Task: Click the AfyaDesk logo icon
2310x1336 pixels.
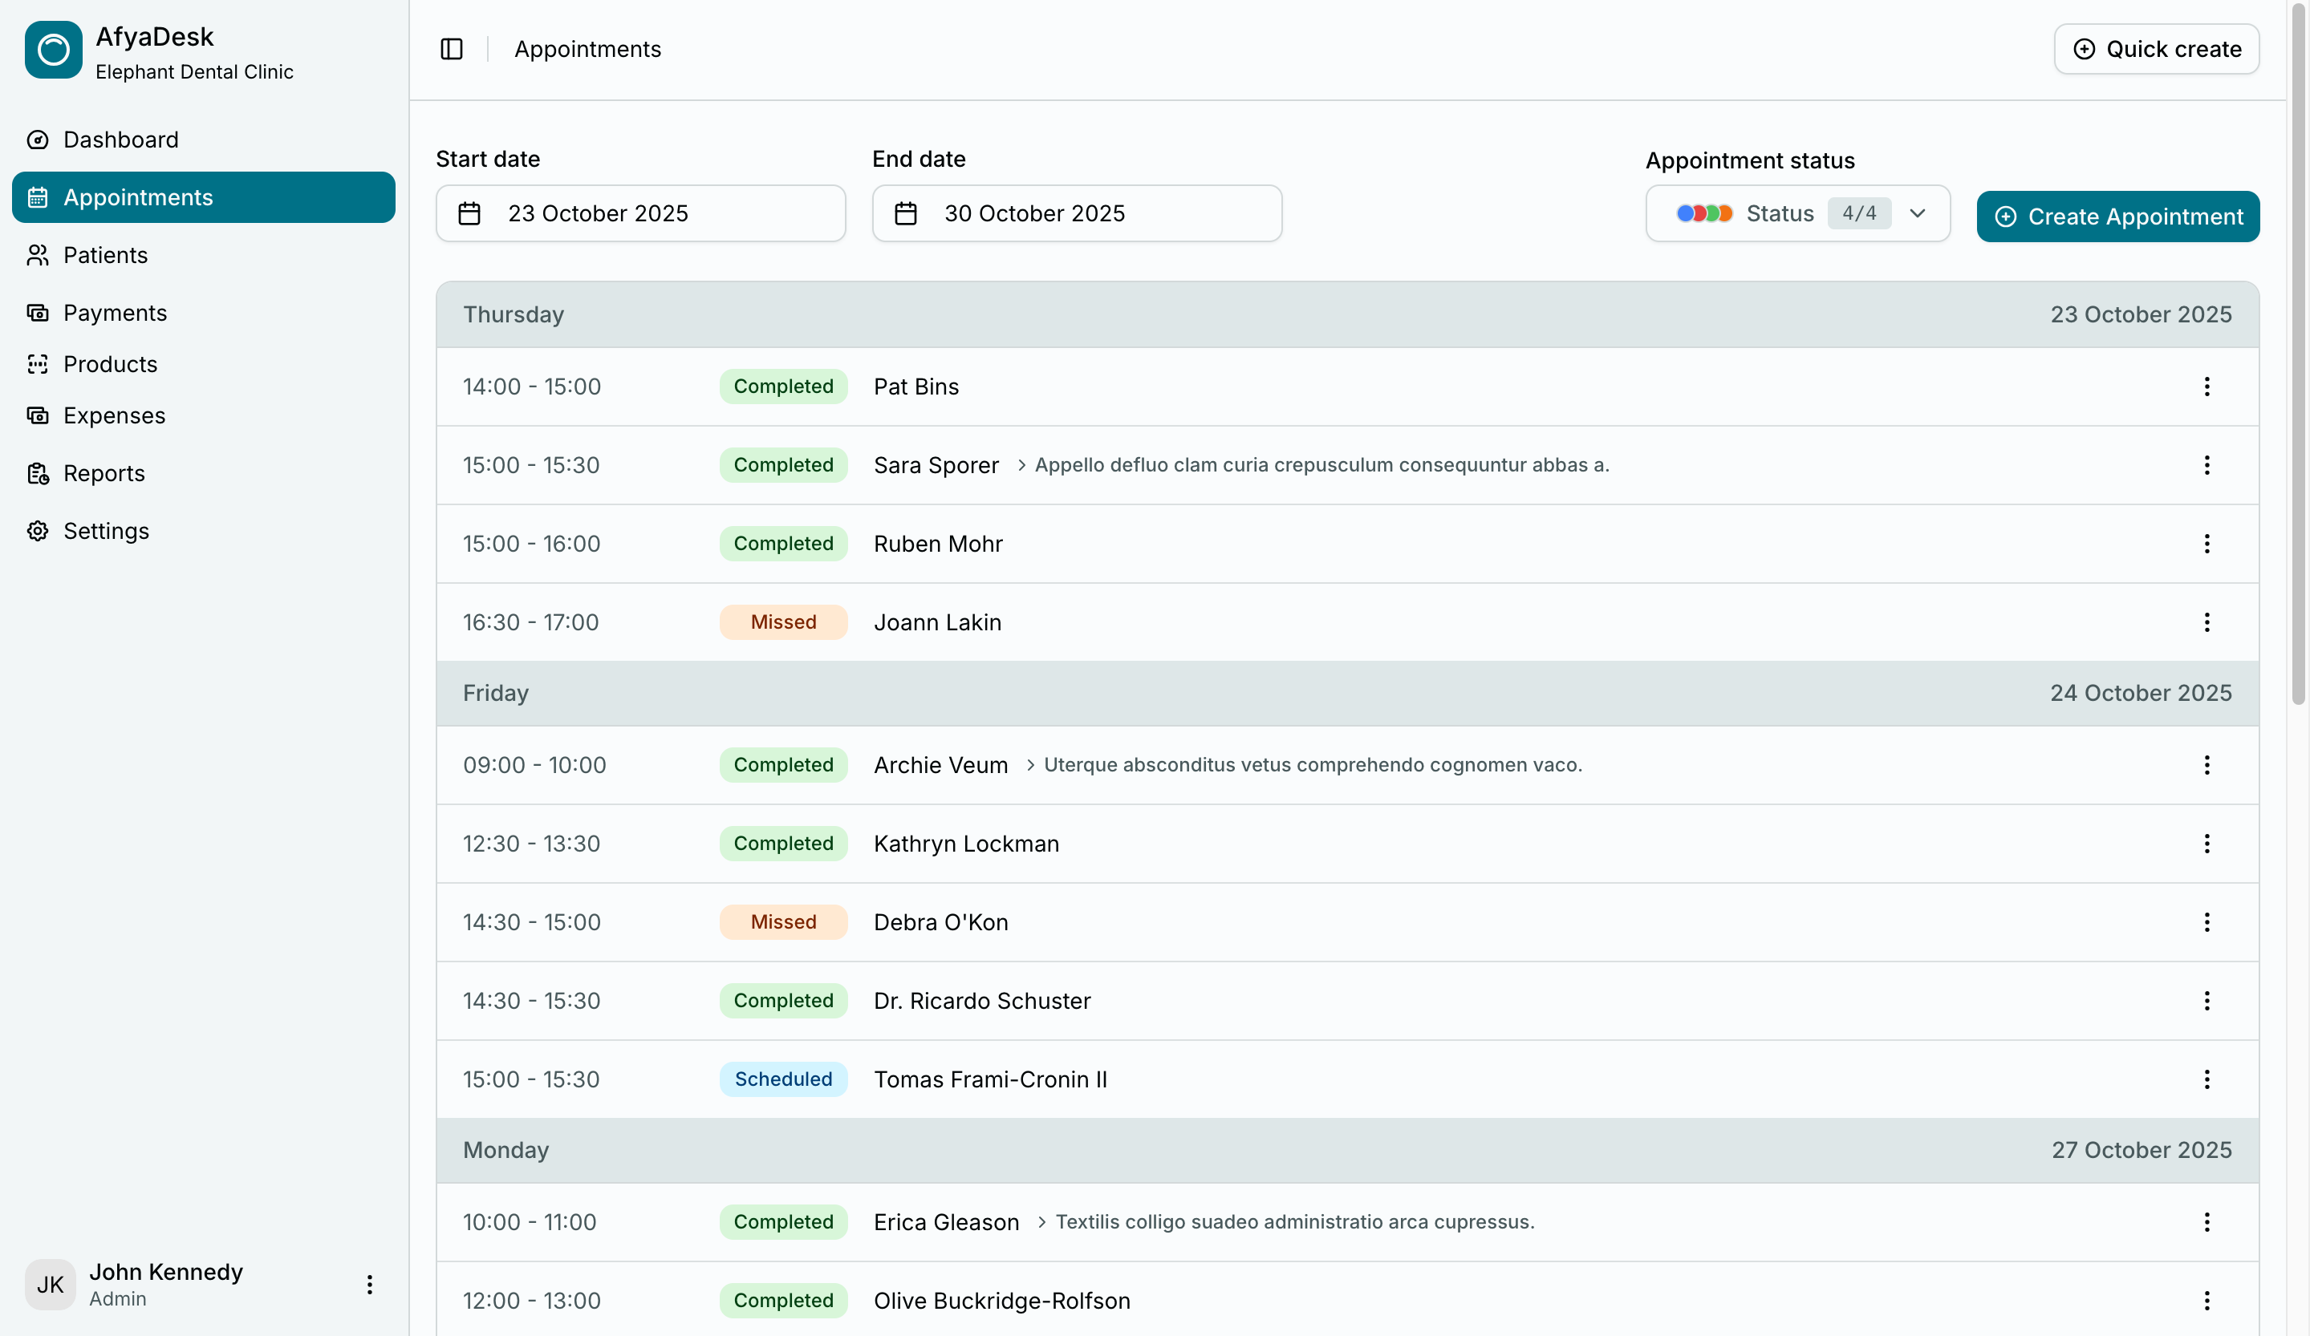Action: tap(53, 51)
